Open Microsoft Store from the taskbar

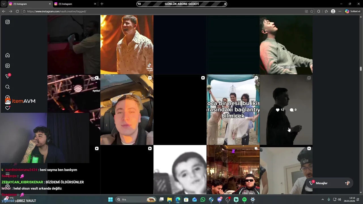[186, 199]
